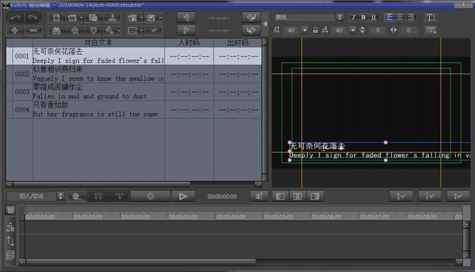Viewport: 475px width, 272px height.
Task: Expand the import folder dropdown arrow
Action: [141, 18]
